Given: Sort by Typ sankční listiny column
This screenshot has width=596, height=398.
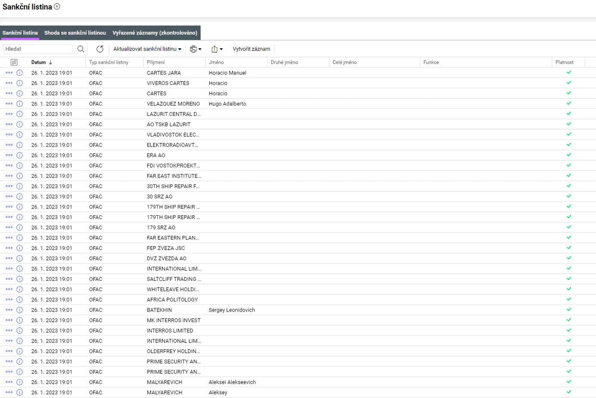Looking at the screenshot, I should pos(109,62).
